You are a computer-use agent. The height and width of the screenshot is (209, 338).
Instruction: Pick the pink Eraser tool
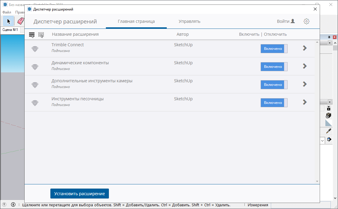[20, 21]
